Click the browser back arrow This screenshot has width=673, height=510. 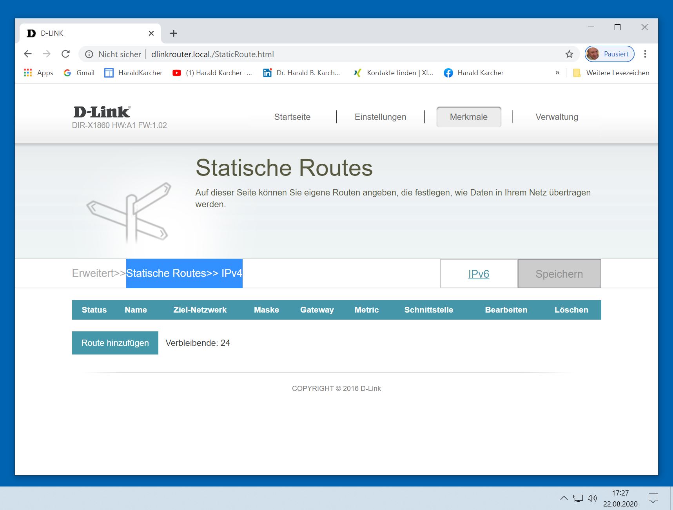click(x=28, y=54)
